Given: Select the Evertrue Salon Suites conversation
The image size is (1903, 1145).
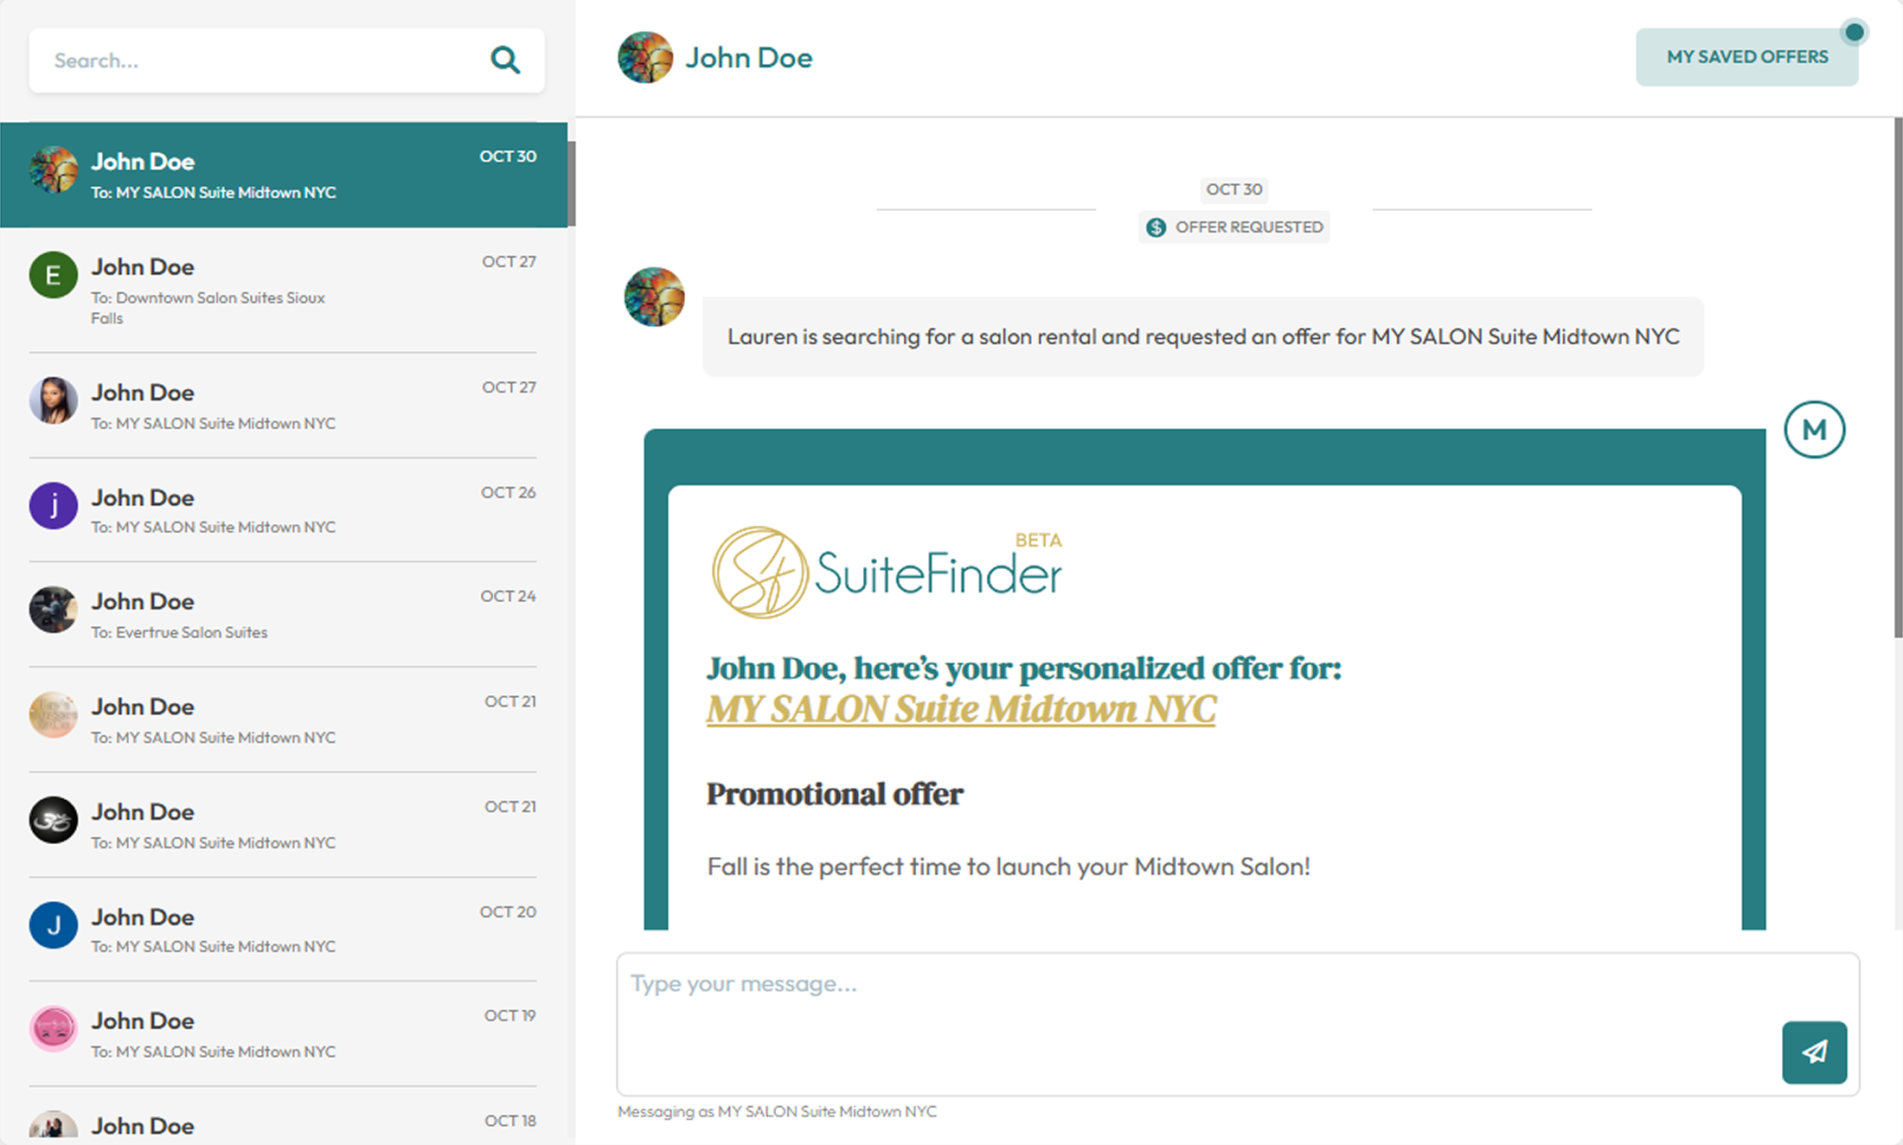Looking at the screenshot, I should (285, 614).
